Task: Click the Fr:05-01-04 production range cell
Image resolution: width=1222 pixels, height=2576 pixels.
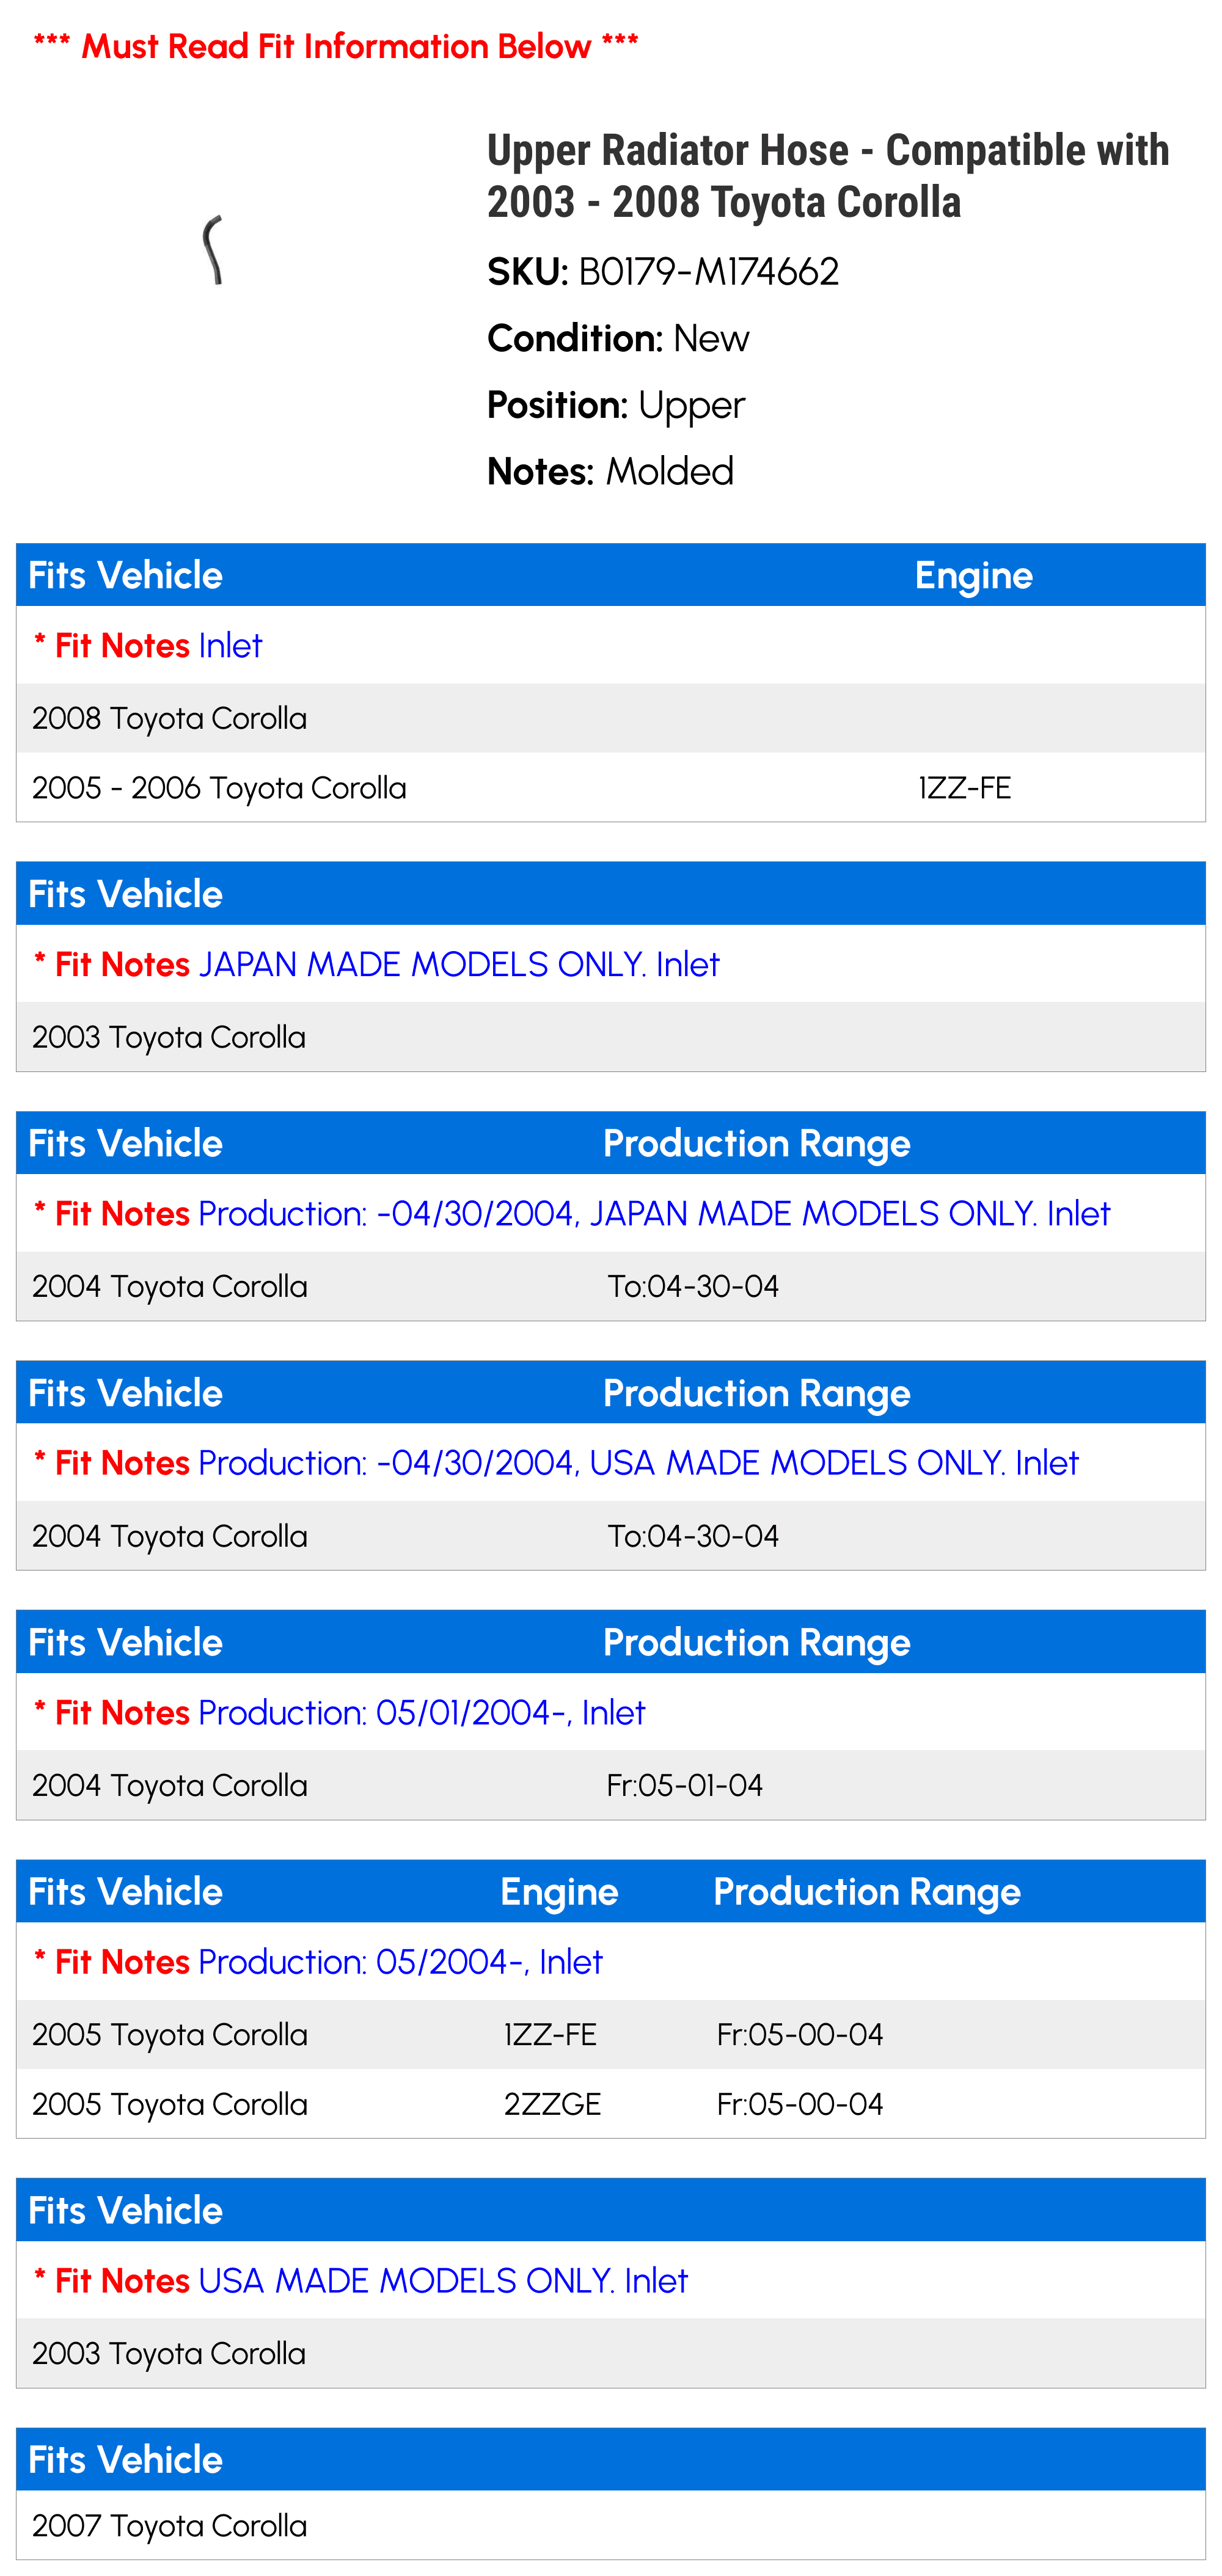Action: click(685, 1786)
